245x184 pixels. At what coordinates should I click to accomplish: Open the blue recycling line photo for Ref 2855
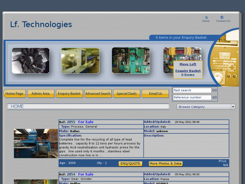[x=36, y=143]
